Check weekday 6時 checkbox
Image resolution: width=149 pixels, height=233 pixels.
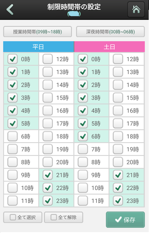[x=13, y=136]
